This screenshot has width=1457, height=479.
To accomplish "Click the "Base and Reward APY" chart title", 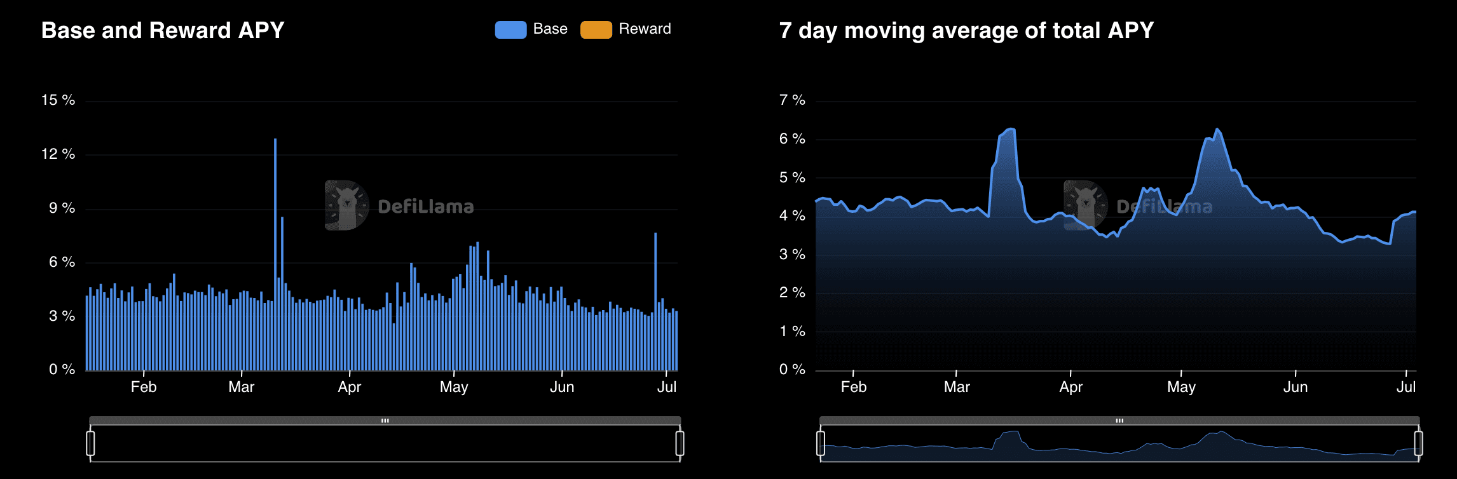I will pos(163,30).
